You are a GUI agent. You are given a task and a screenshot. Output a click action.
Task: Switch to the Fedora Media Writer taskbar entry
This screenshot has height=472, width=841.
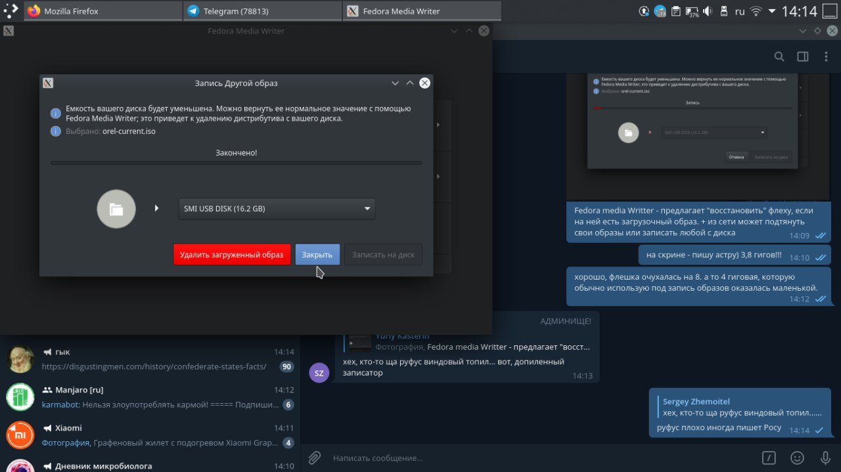422,11
